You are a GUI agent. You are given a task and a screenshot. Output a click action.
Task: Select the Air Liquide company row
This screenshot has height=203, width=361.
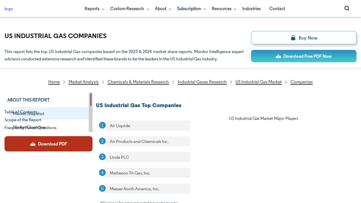(x=148, y=125)
